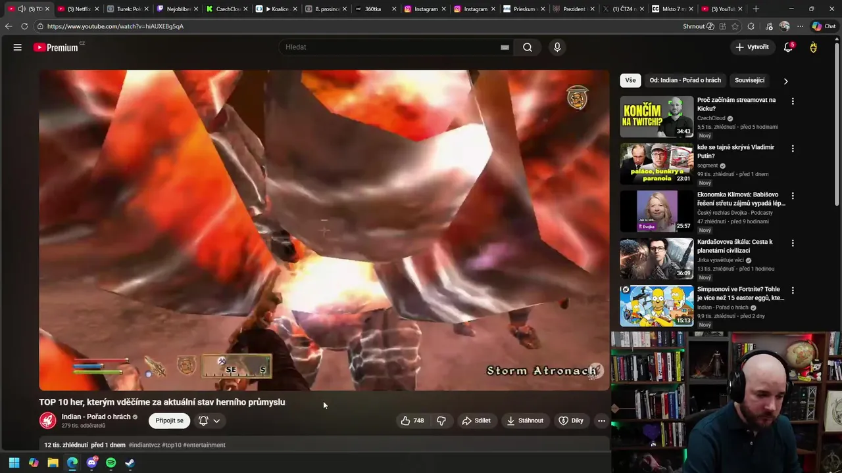
Task: Open browser Copilot Chat button
Action: [824, 26]
